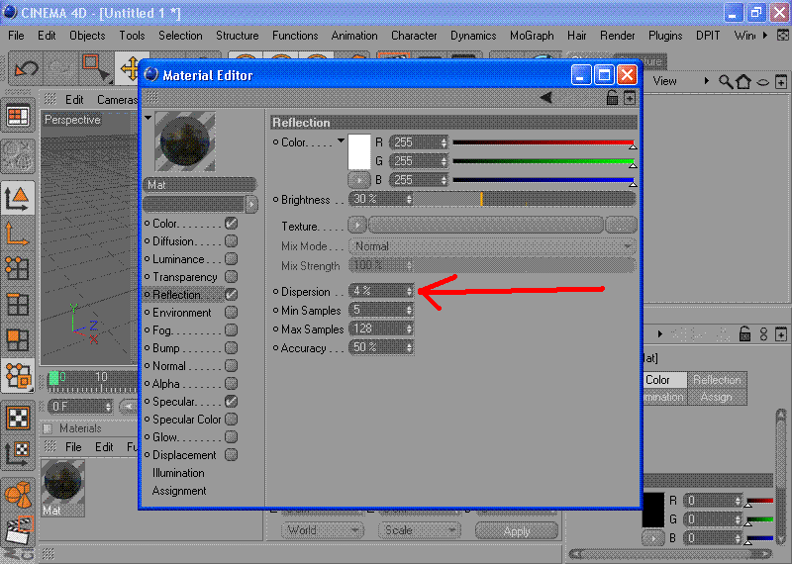Open the Scale dropdown in coordinates
Image resolution: width=792 pixels, height=564 pixels.
pyautogui.click(x=419, y=530)
